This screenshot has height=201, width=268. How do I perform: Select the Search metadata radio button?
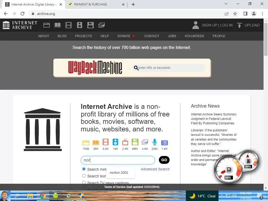pos(84,169)
